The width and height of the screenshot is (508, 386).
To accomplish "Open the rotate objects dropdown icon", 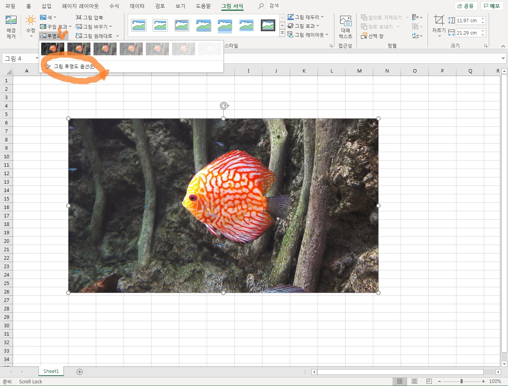I will tap(417, 36).
